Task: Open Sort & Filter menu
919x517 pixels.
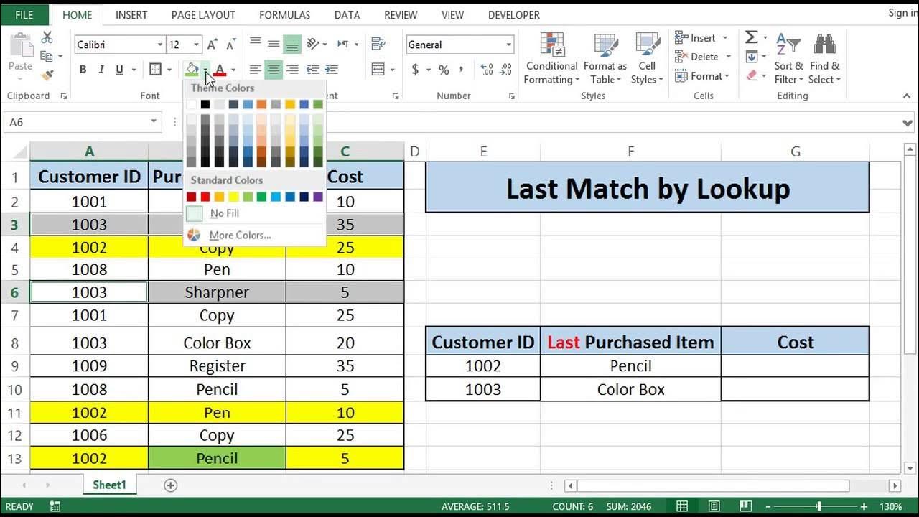Action: pyautogui.click(x=788, y=59)
